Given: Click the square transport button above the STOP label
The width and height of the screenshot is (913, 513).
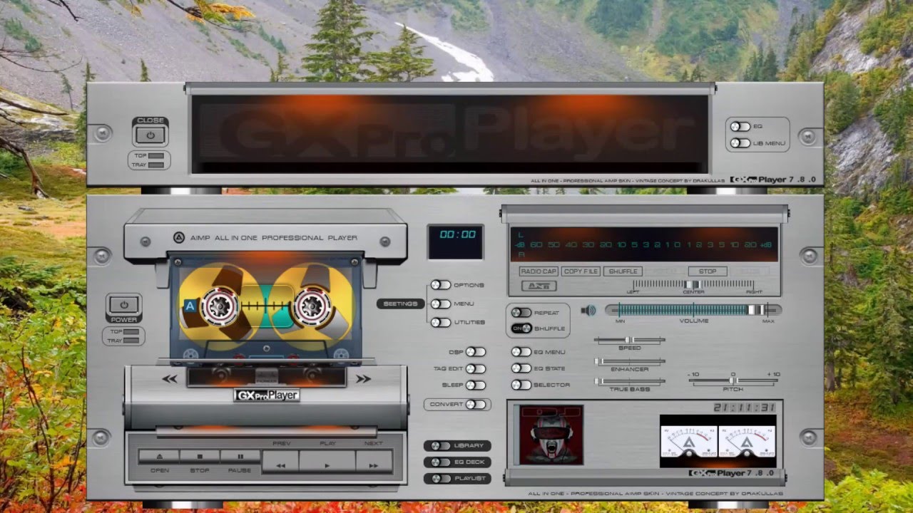Looking at the screenshot, I should point(200,456).
